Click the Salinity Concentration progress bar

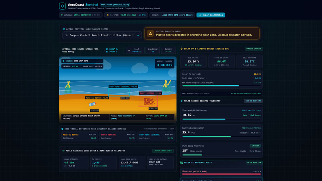221,137
